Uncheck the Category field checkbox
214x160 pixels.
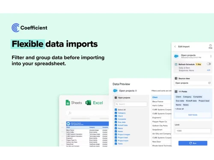(x=116, y=113)
